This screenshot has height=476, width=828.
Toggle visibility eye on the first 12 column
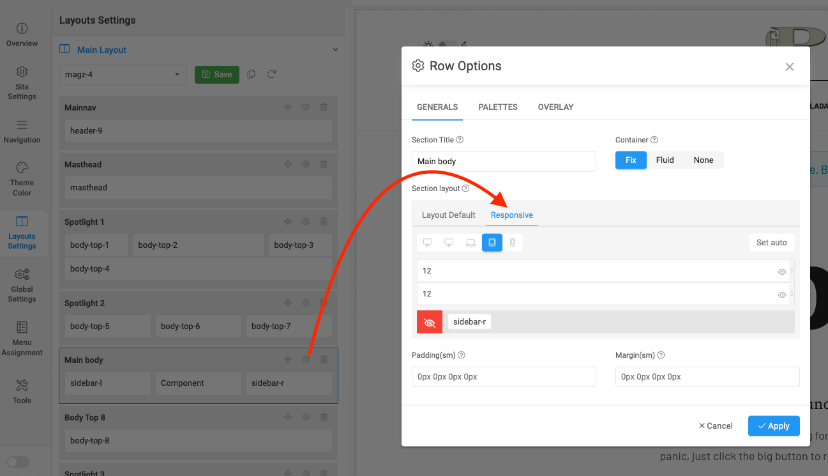pyautogui.click(x=782, y=272)
